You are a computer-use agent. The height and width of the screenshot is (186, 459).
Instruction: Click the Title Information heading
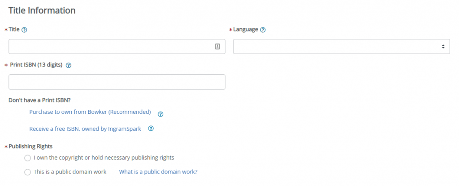pyautogui.click(x=42, y=11)
